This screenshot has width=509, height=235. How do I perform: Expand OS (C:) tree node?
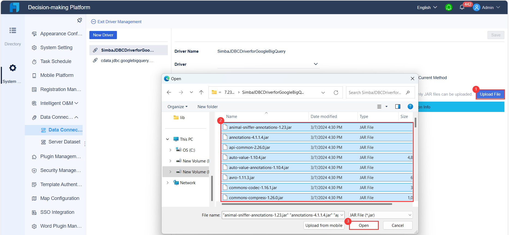(x=170, y=150)
